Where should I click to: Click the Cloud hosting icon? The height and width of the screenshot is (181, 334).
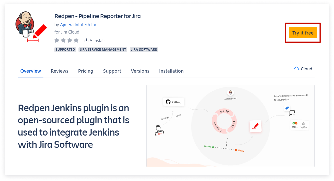(296, 69)
